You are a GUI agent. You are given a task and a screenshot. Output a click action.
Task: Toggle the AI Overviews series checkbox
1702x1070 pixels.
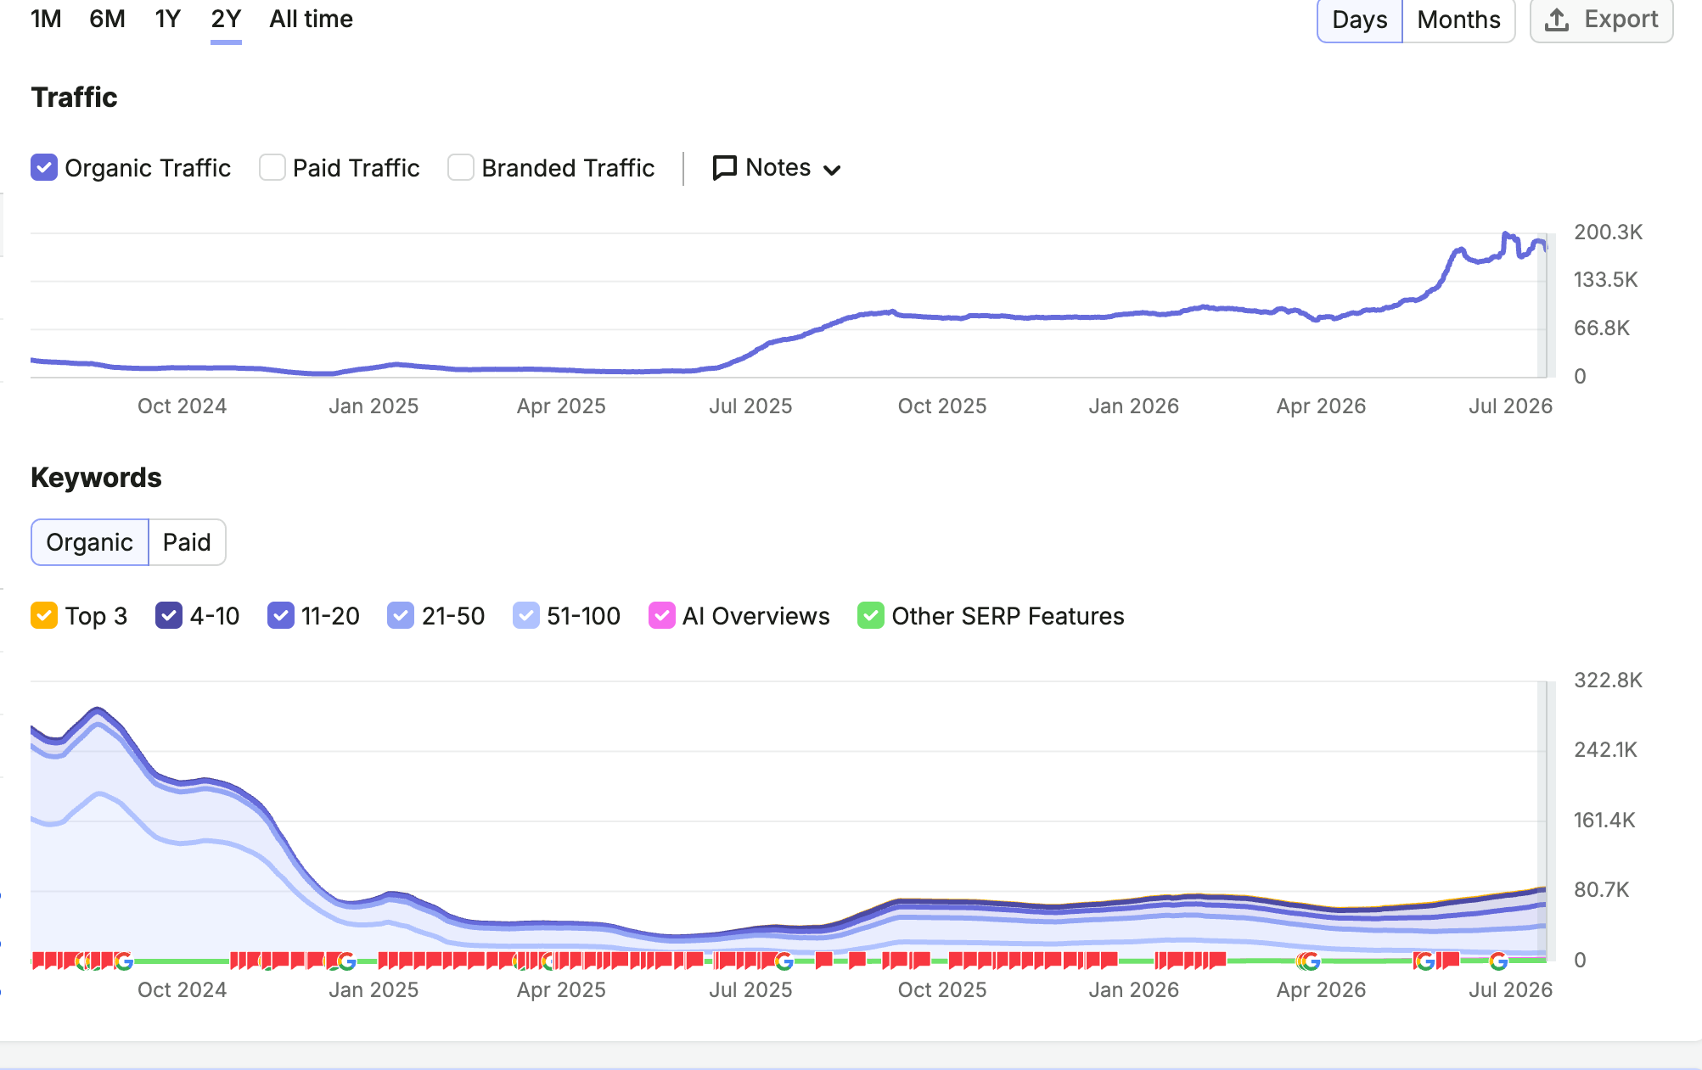click(x=661, y=615)
